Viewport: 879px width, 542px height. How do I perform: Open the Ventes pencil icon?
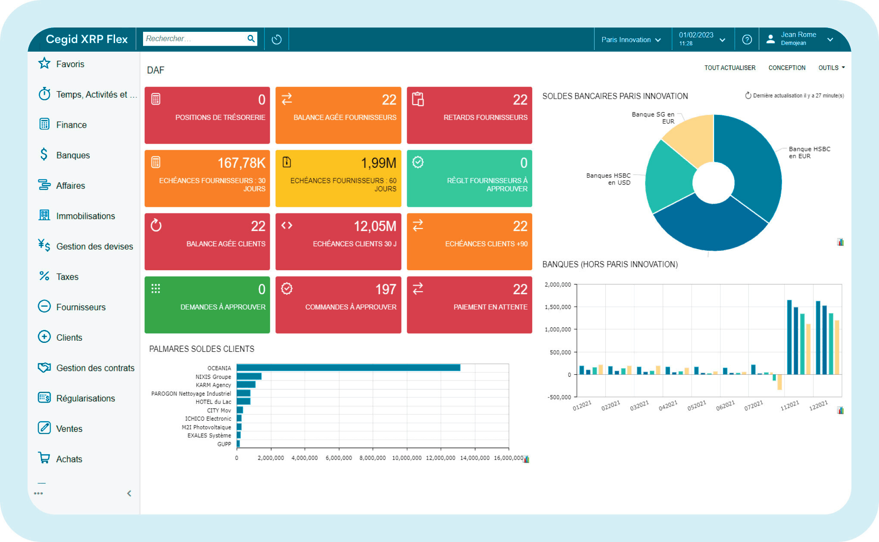pyautogui.click(x=44, y=428)
